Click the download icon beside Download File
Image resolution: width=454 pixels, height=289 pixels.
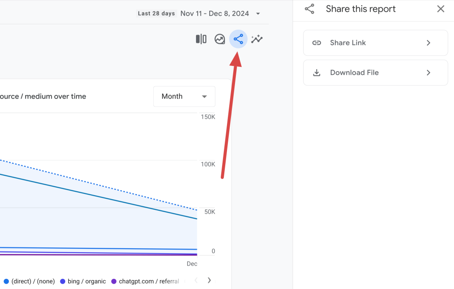click(317, 73)
